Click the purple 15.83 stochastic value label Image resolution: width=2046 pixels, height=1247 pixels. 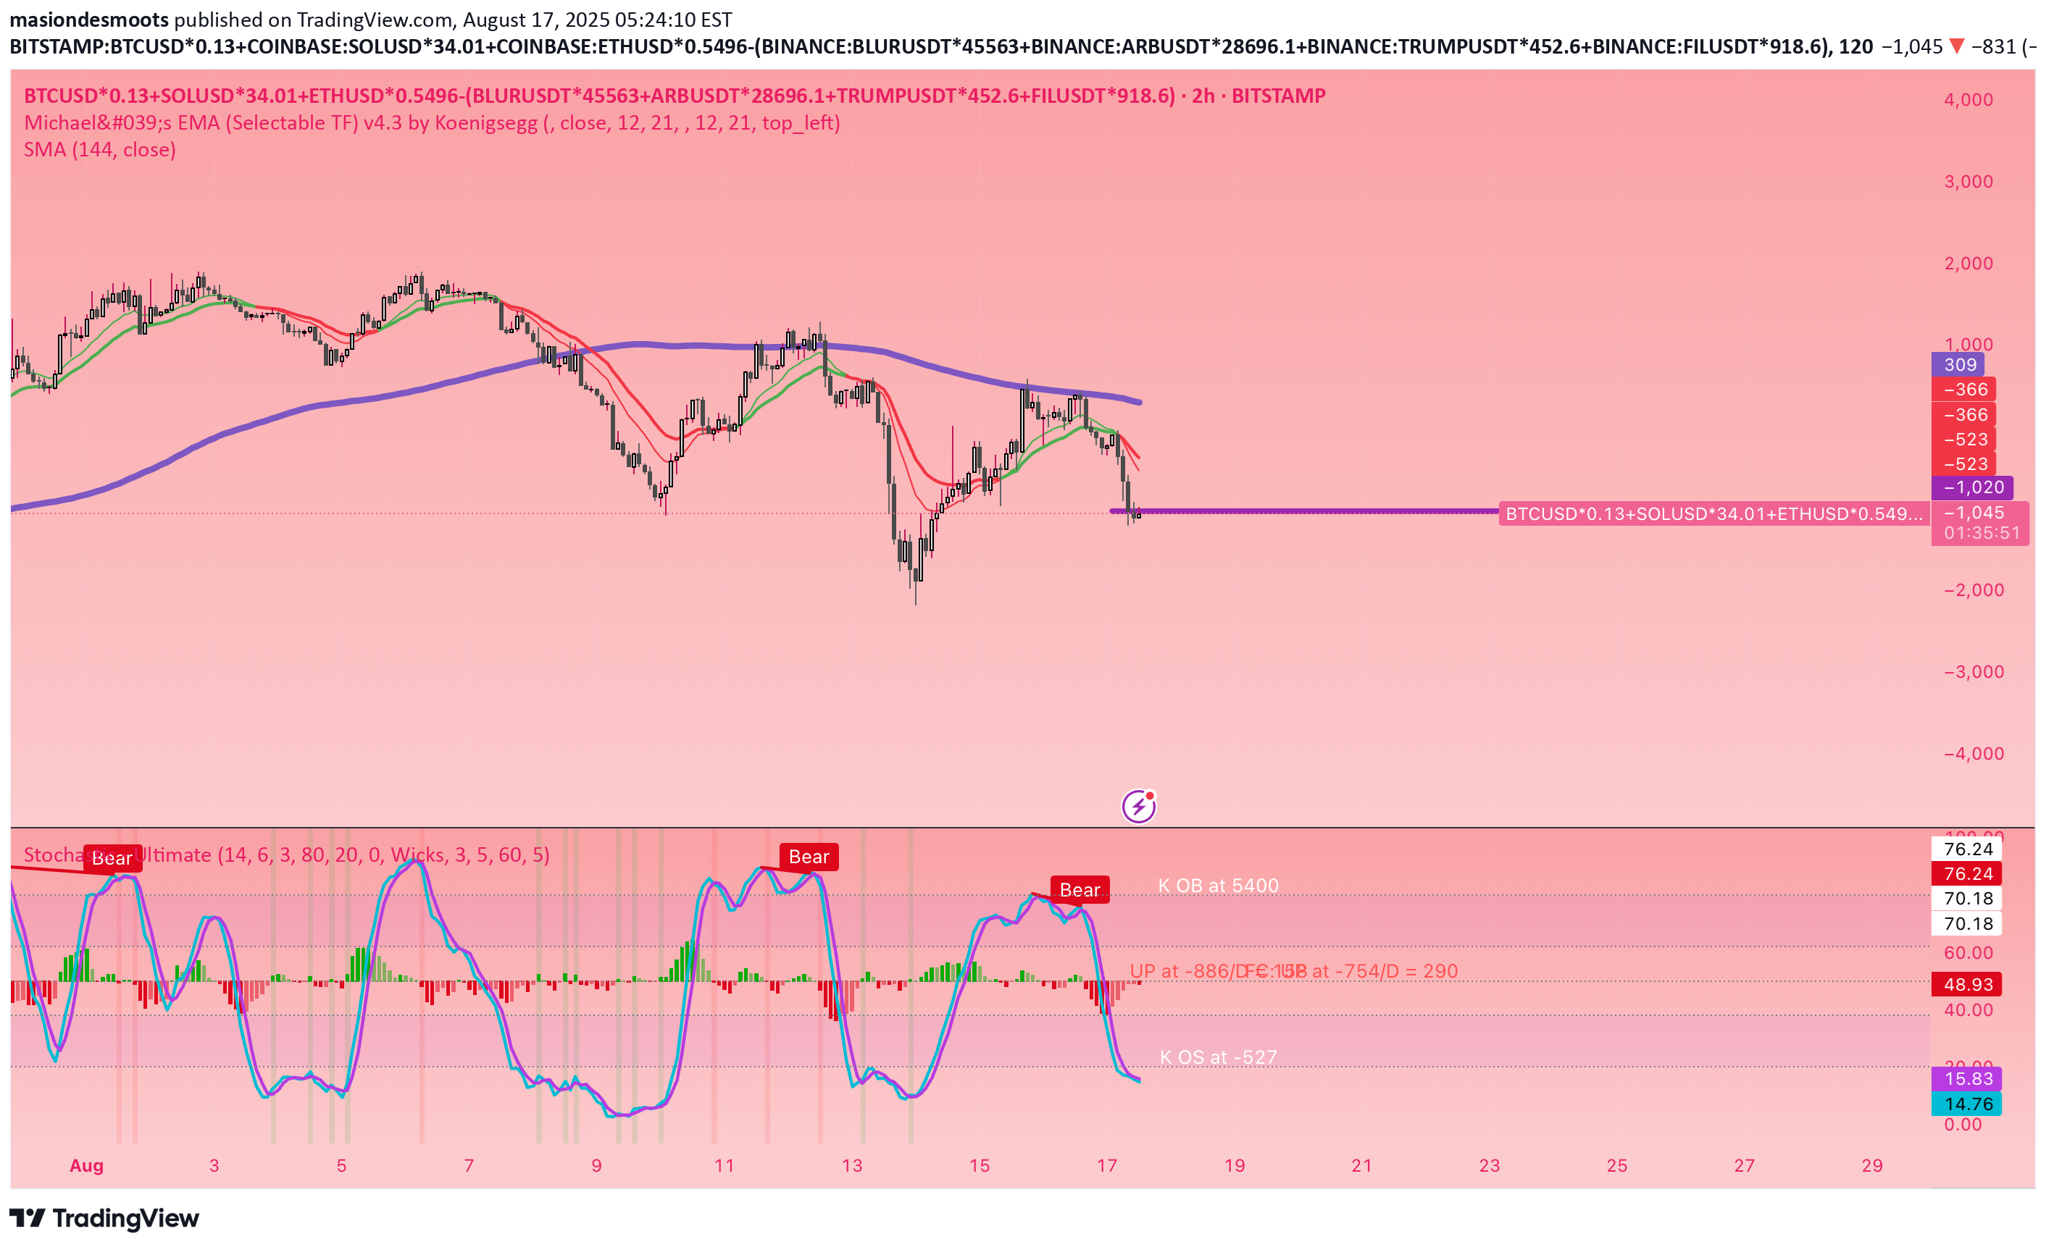click(1967, 1078)
